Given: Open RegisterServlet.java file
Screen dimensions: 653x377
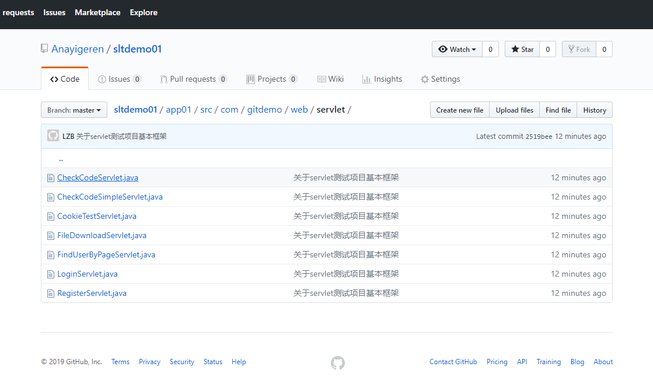Looking at the screenshot, I should 92,294.
